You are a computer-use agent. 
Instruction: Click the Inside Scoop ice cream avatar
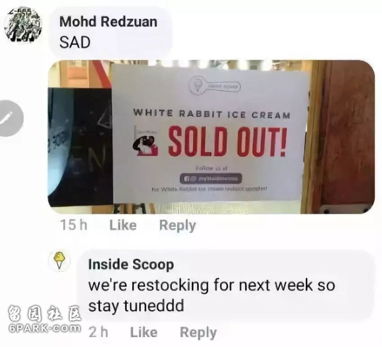[59, 261]
